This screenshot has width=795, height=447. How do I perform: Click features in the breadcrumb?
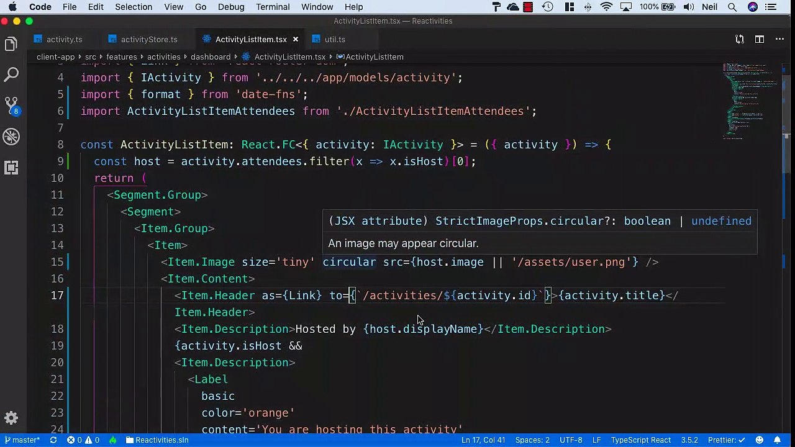[122, 56]
